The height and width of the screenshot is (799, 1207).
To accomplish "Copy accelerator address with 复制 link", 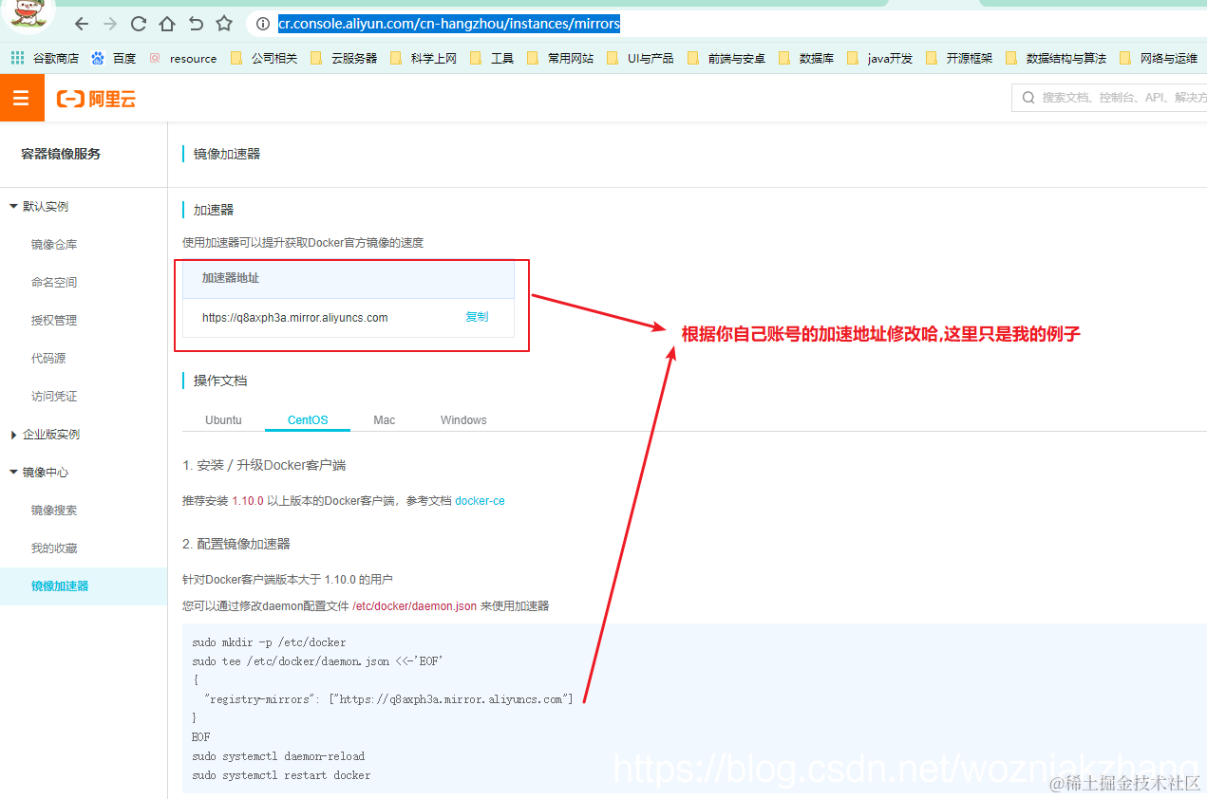I will tap(477, 317).
